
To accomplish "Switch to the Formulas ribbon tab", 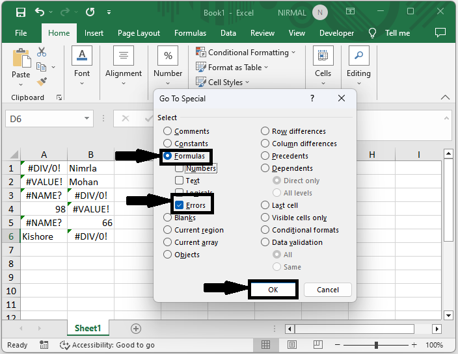I will pos(190,33).
